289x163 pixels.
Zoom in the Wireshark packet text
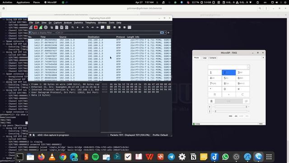pos(114,27)
